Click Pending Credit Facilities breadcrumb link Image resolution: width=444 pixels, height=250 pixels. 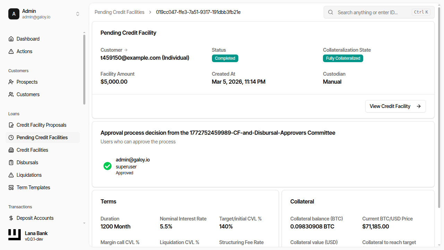[x=119, y=12]
